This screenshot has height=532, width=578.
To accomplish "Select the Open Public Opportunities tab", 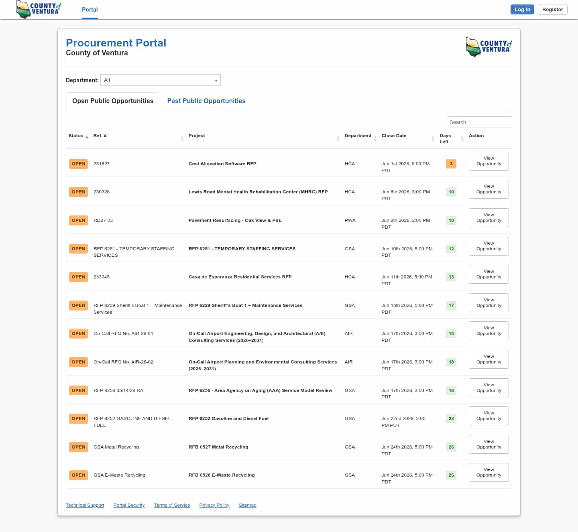I will coord(113,101).
